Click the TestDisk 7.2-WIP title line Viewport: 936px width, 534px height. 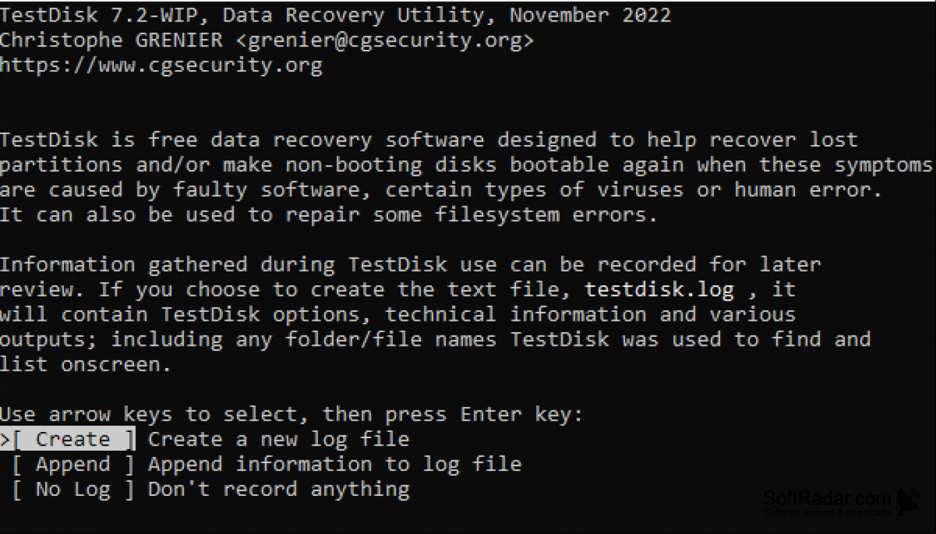coord(335,15)
